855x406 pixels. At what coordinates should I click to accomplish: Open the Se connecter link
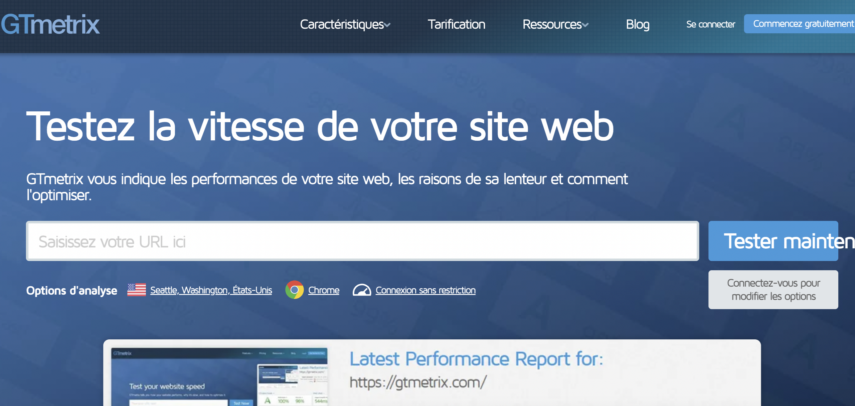point(710,24)
